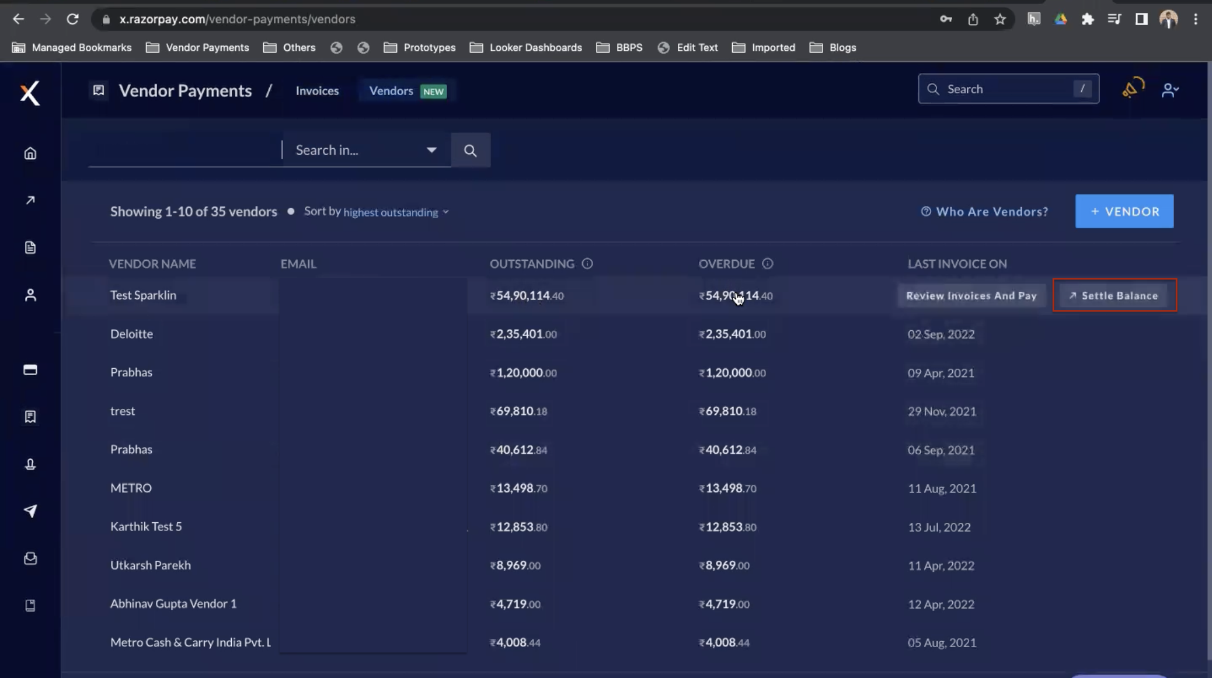Select the Invoices tab
Viewport: 1212px width, 678px height.
(x=317, y=90)
